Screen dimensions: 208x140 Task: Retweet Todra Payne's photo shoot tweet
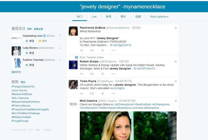pos(92,93)
